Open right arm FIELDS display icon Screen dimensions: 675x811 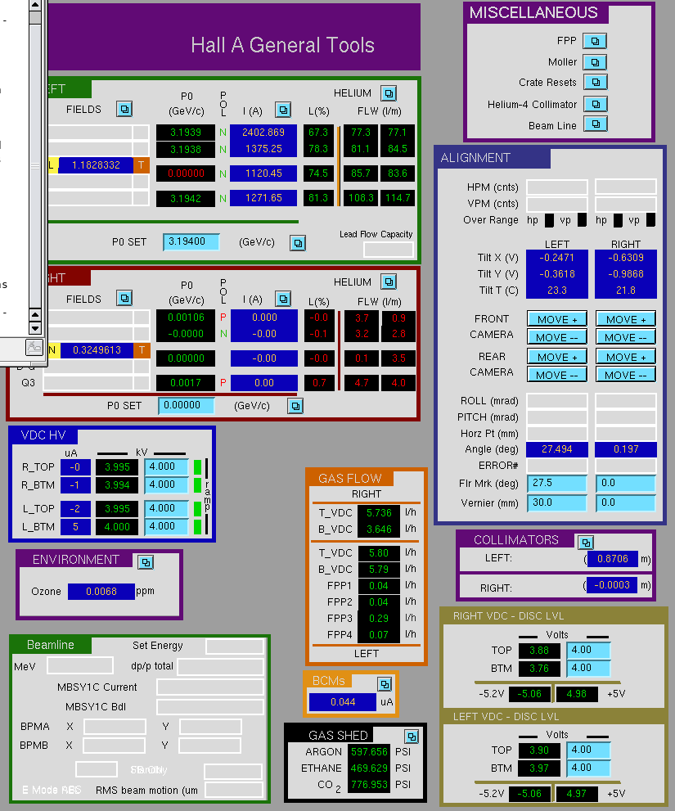pos(124,298)
